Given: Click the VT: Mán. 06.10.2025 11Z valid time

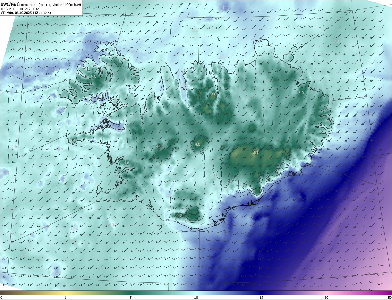Looking at the screenshot, I should [26, 13].
